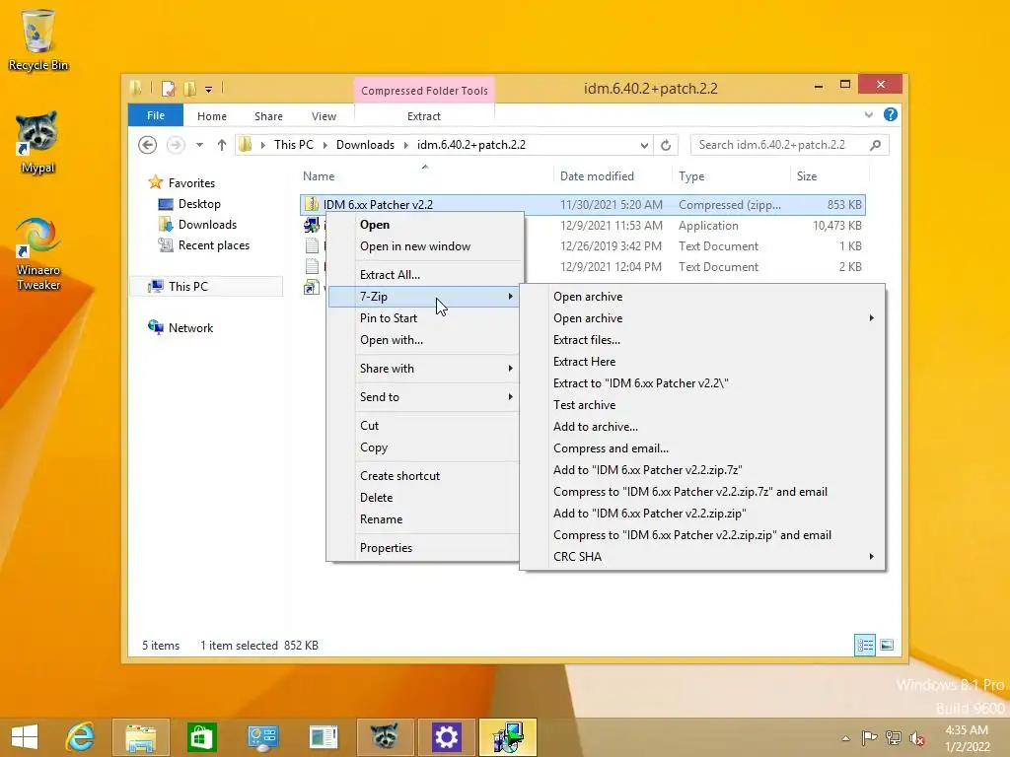
Task: Launch Internet Explorer from the taskbar
Action: coord(81,737)
